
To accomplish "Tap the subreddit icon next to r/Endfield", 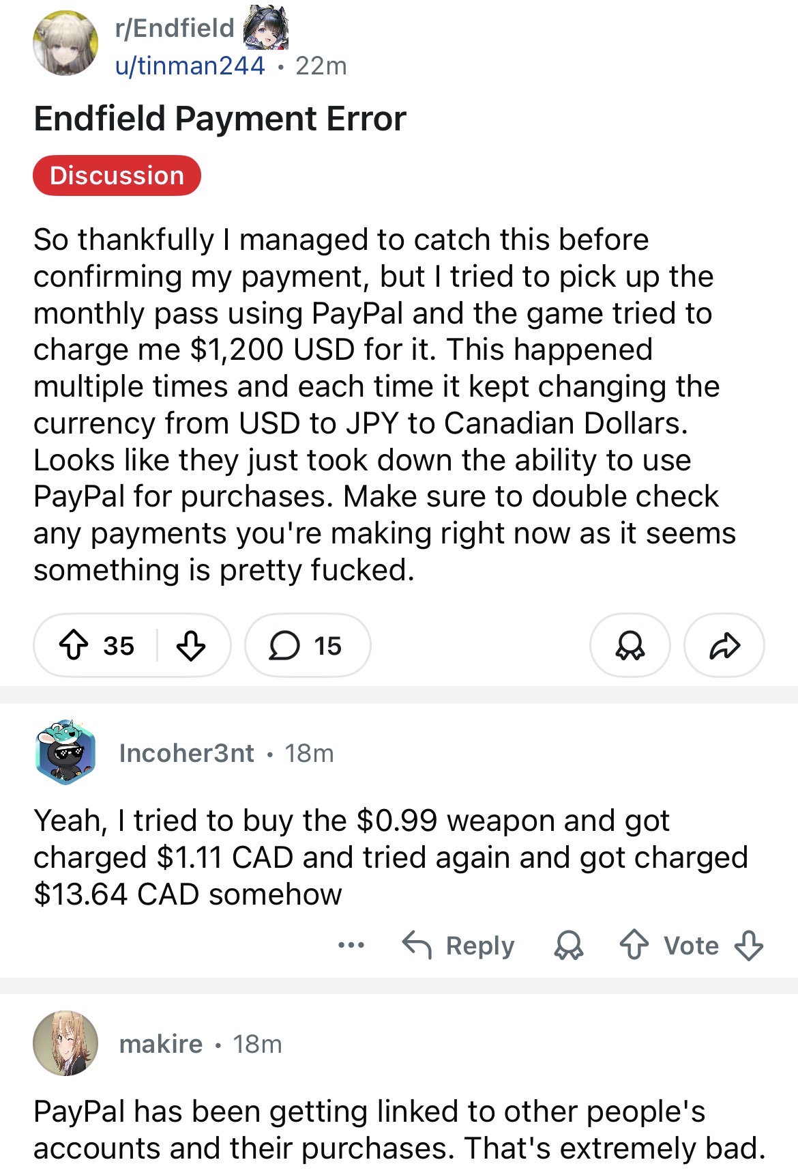I will pos(266,29).
